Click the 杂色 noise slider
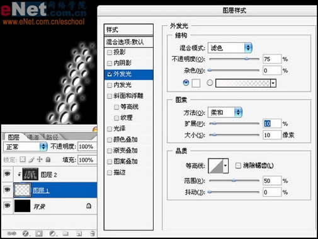This screenshot has height=239, width=318. [234, 70]
